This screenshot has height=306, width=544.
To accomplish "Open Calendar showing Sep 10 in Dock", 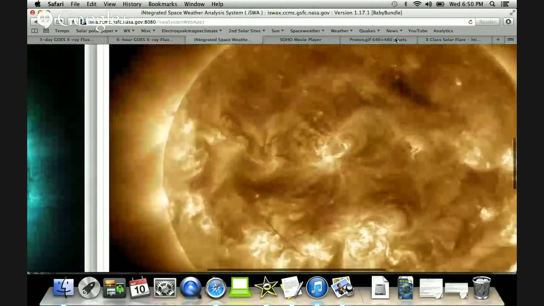I will 139,288.
